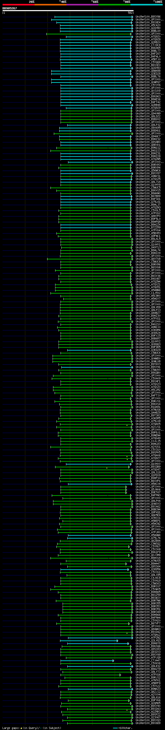Select the UniRef100_C5XA09 label
Viewport: 165px width, 730px height.
148,379
